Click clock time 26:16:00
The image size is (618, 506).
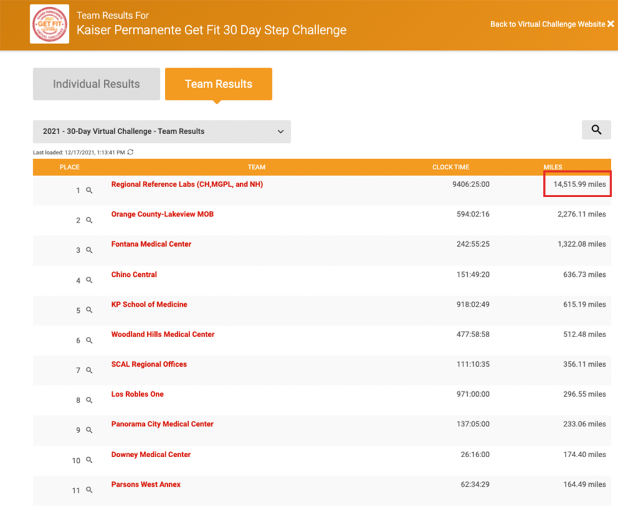475,454
